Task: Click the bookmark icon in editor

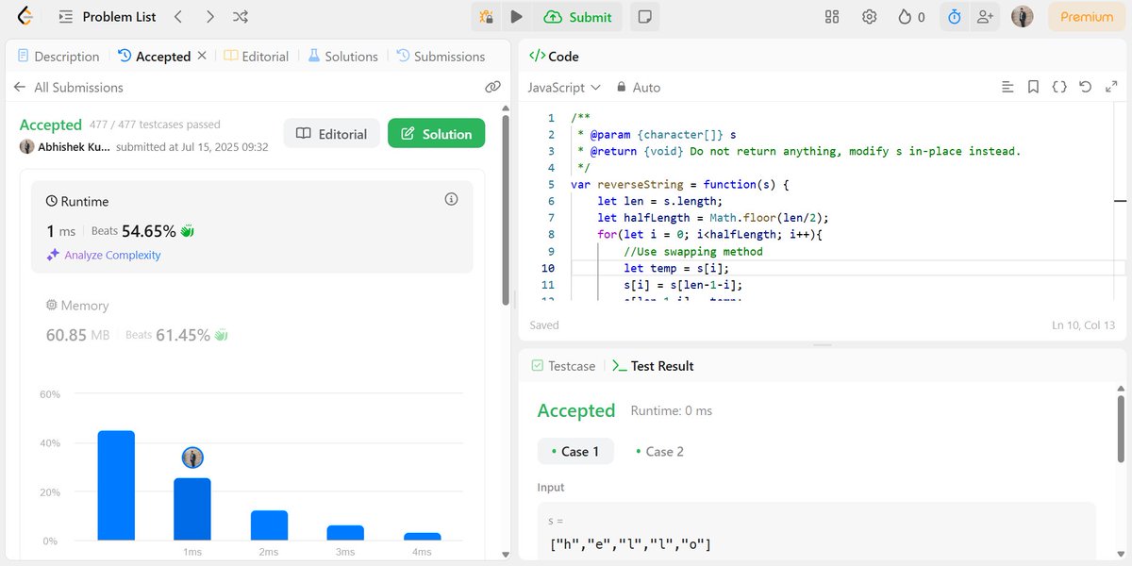Action: click(1033, 87)
